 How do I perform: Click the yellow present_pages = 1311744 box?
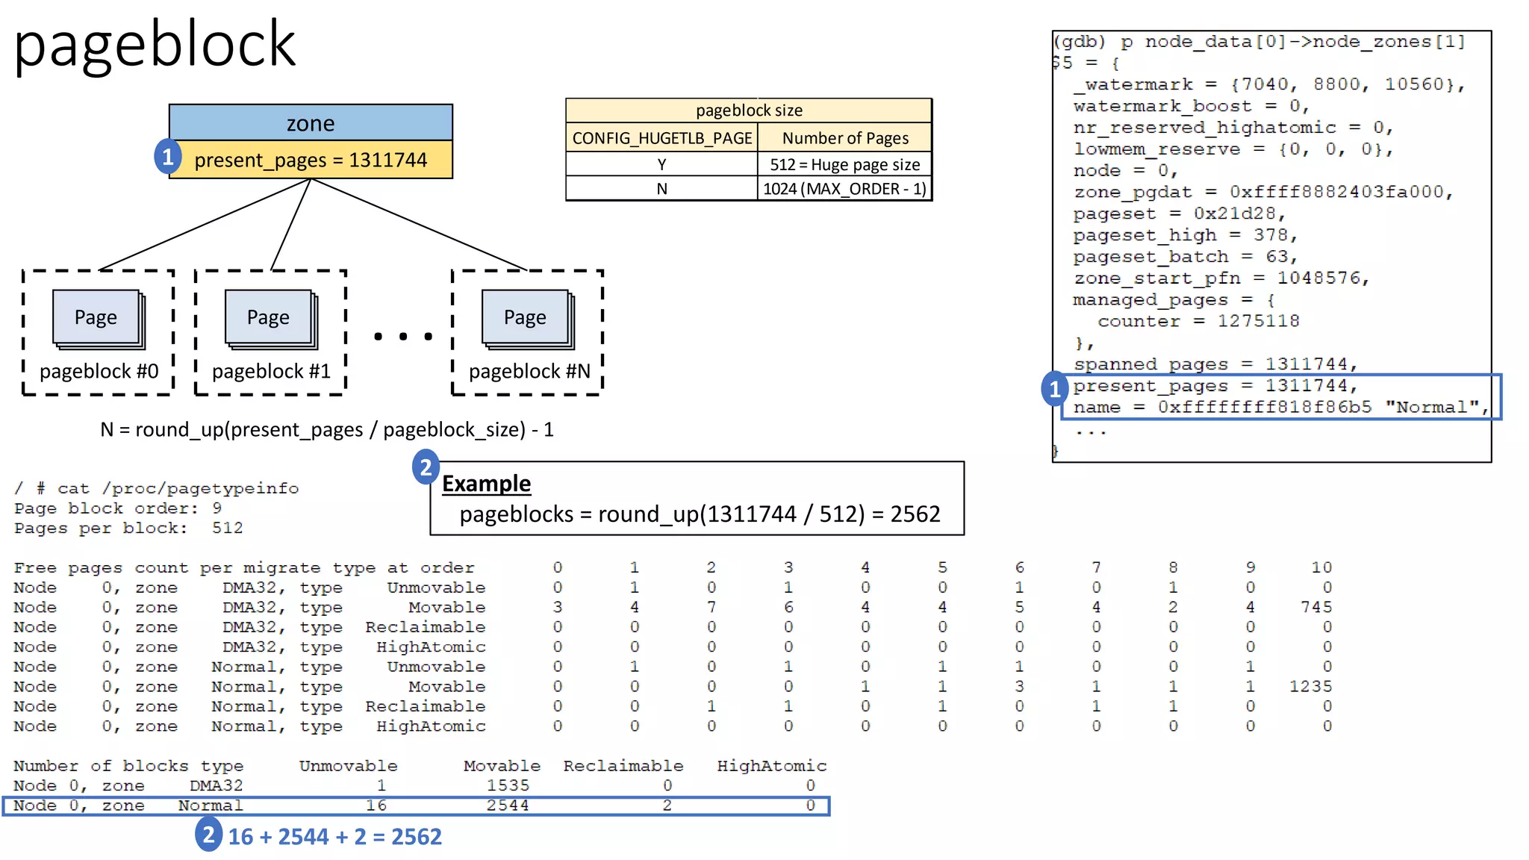tap(311, 160)
